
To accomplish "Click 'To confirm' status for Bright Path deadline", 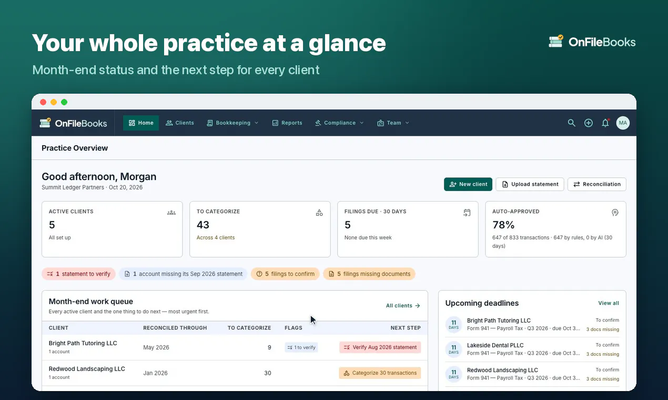I will coord(608,320).
